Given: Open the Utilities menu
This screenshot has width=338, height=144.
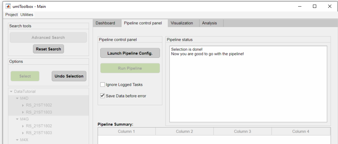Looking at the screenshot, I should [x=27, y=15].
